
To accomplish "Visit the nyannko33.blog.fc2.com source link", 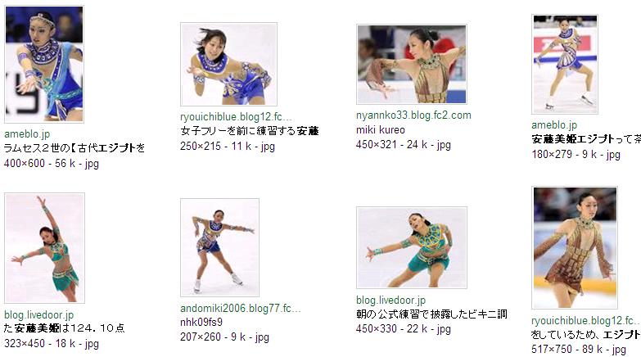I will [413, 115].
